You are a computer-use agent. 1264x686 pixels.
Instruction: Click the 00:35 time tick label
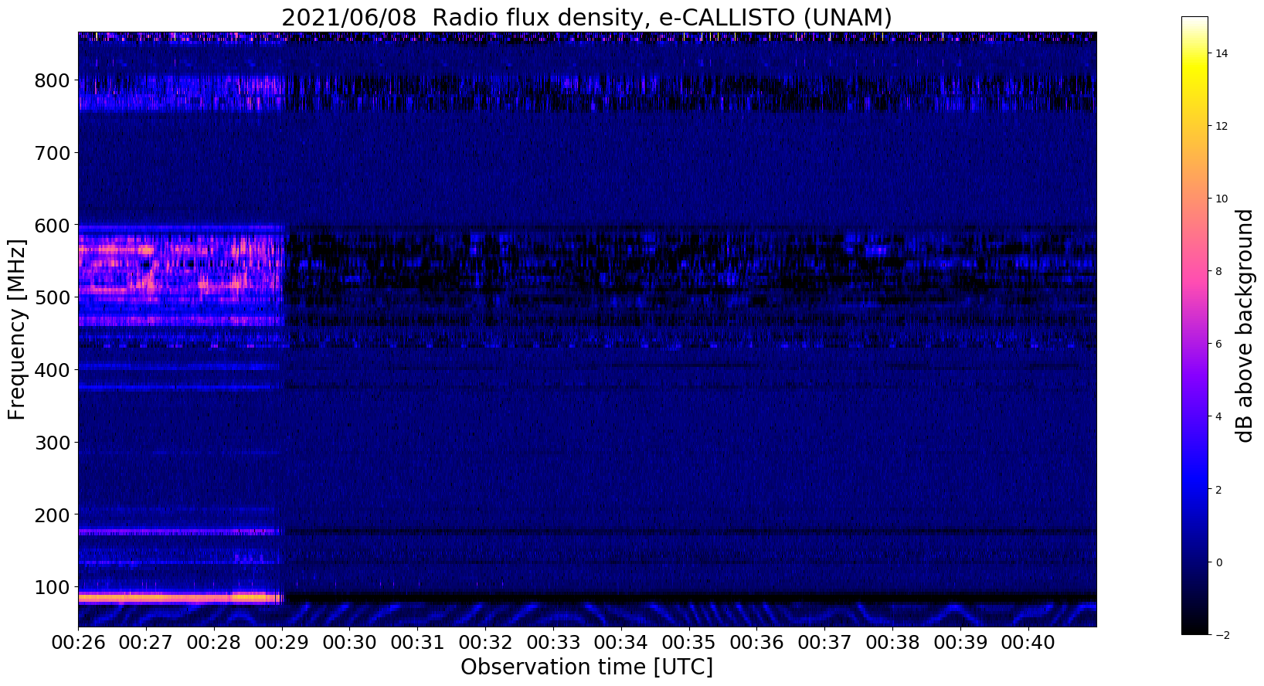689,643
